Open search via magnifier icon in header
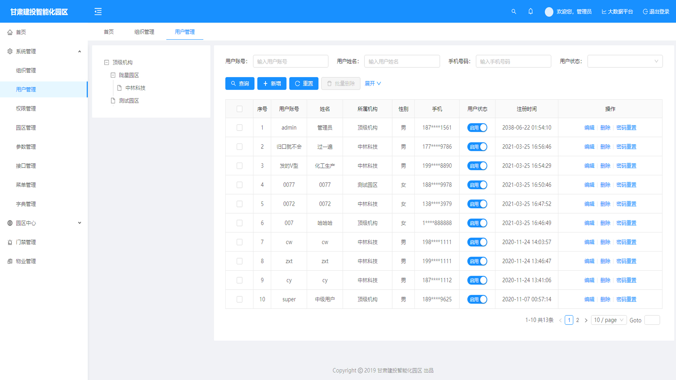The image size is (676, 380). click(514, 12)
